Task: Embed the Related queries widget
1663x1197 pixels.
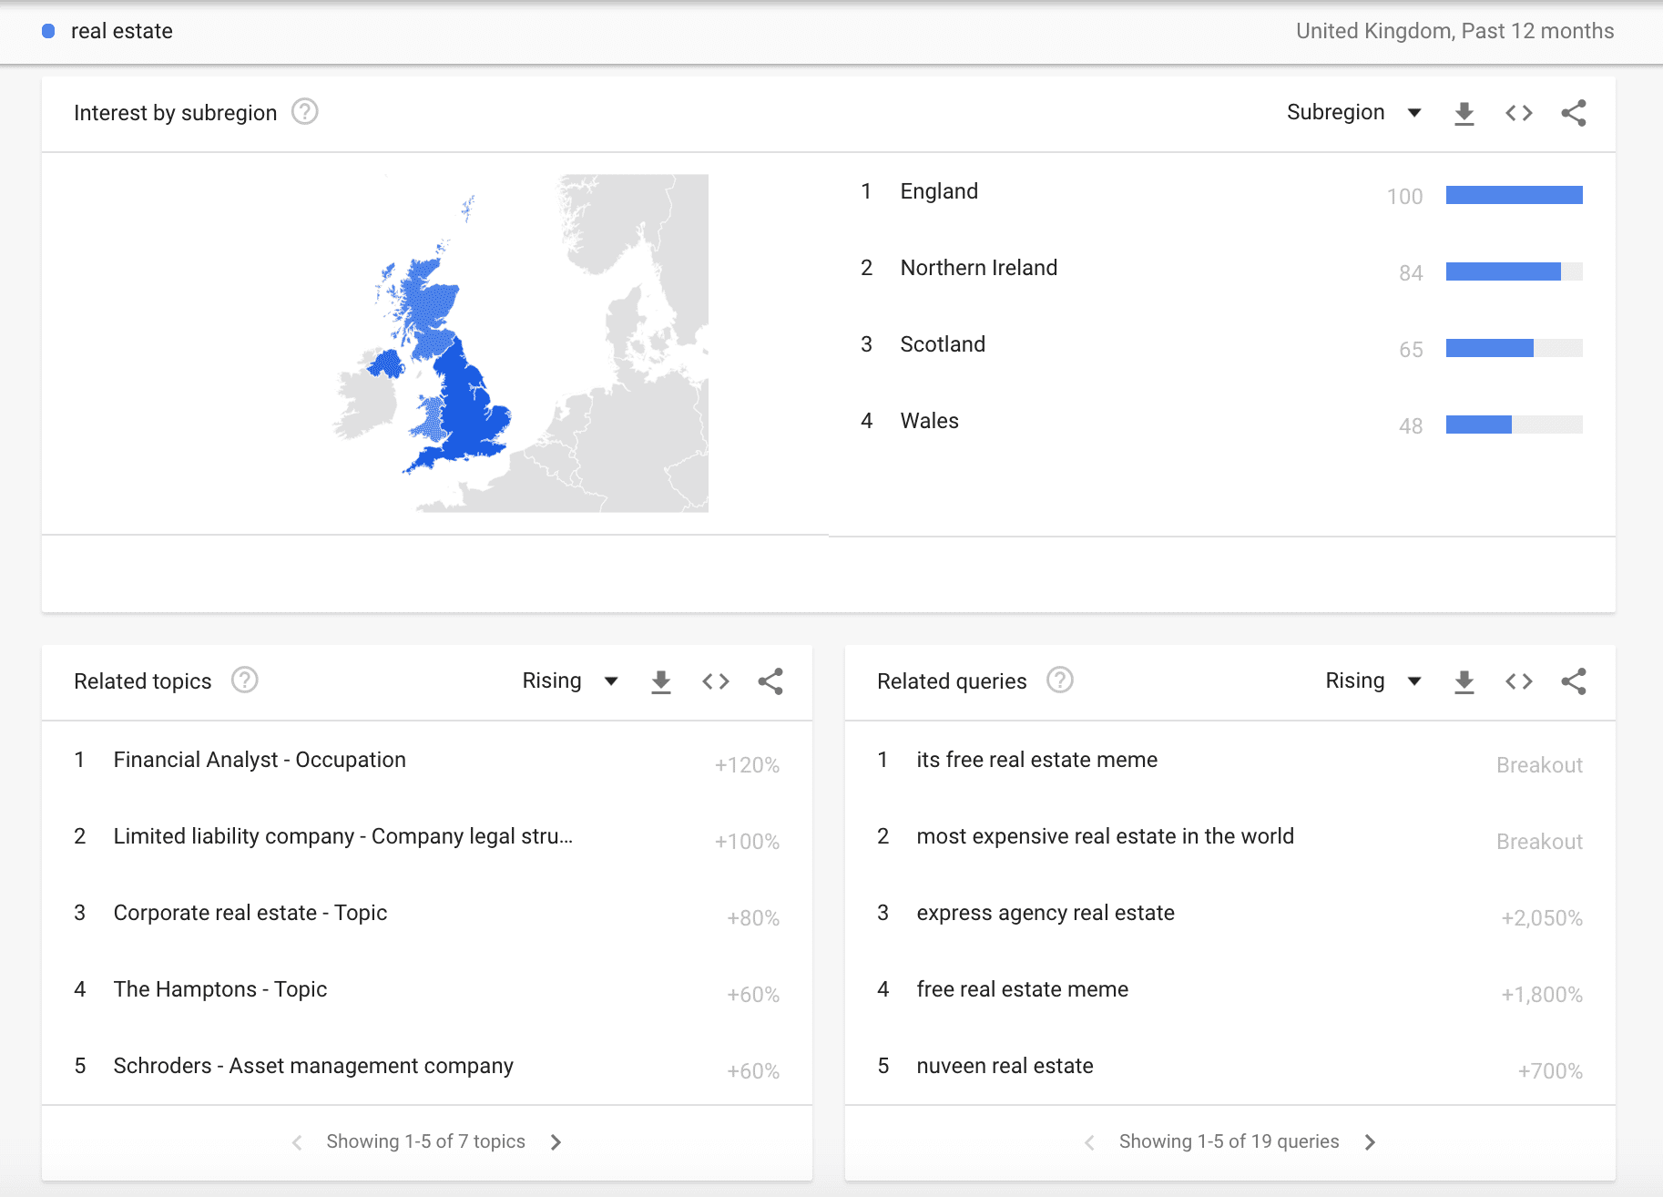Action: coord(1518,681)
